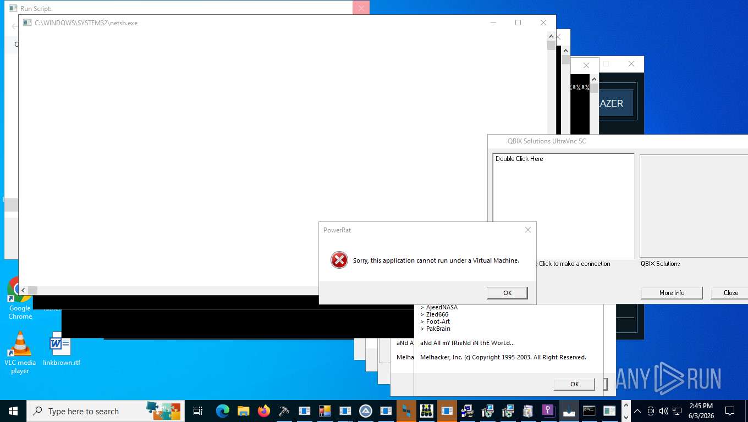
Task: Select 'Double Click Here' connection entry
Action: (519, 159)
